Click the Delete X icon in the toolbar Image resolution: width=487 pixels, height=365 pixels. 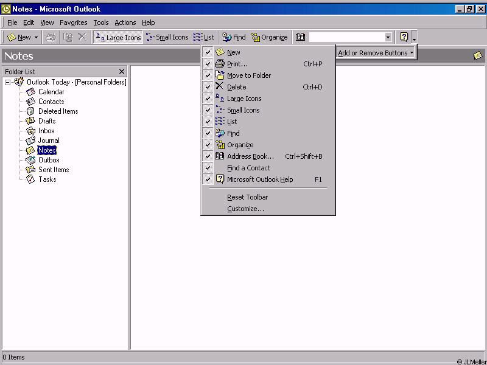[82, 37]
